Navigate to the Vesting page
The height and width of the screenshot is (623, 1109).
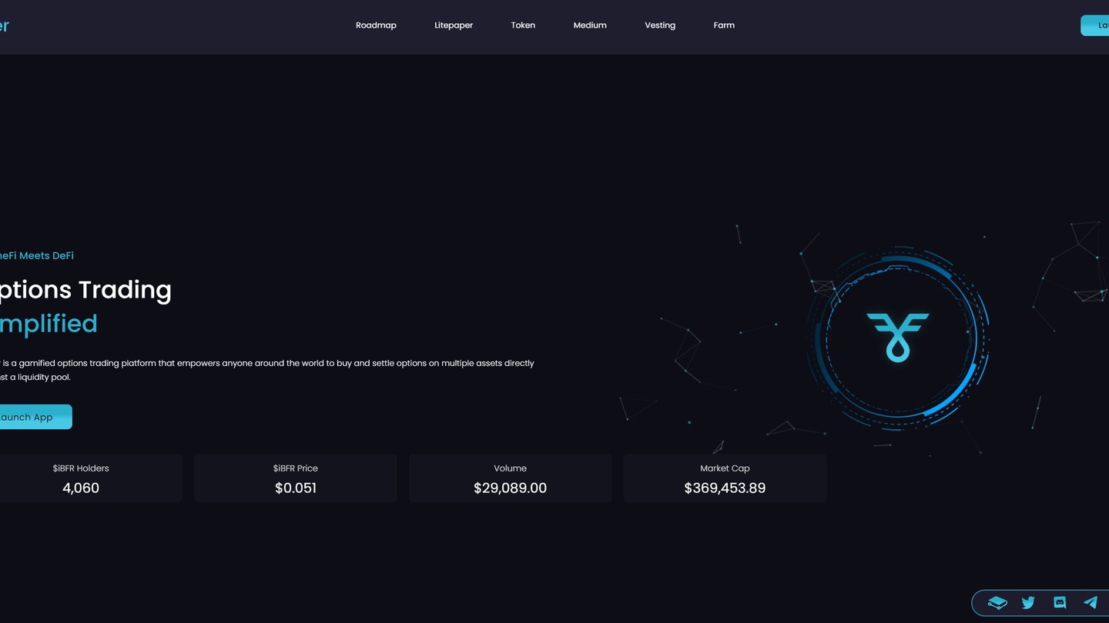pos(660,25)
